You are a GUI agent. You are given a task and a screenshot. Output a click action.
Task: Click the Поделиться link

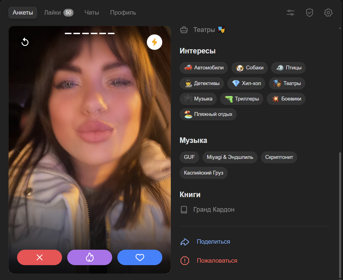tap(214, 242)
